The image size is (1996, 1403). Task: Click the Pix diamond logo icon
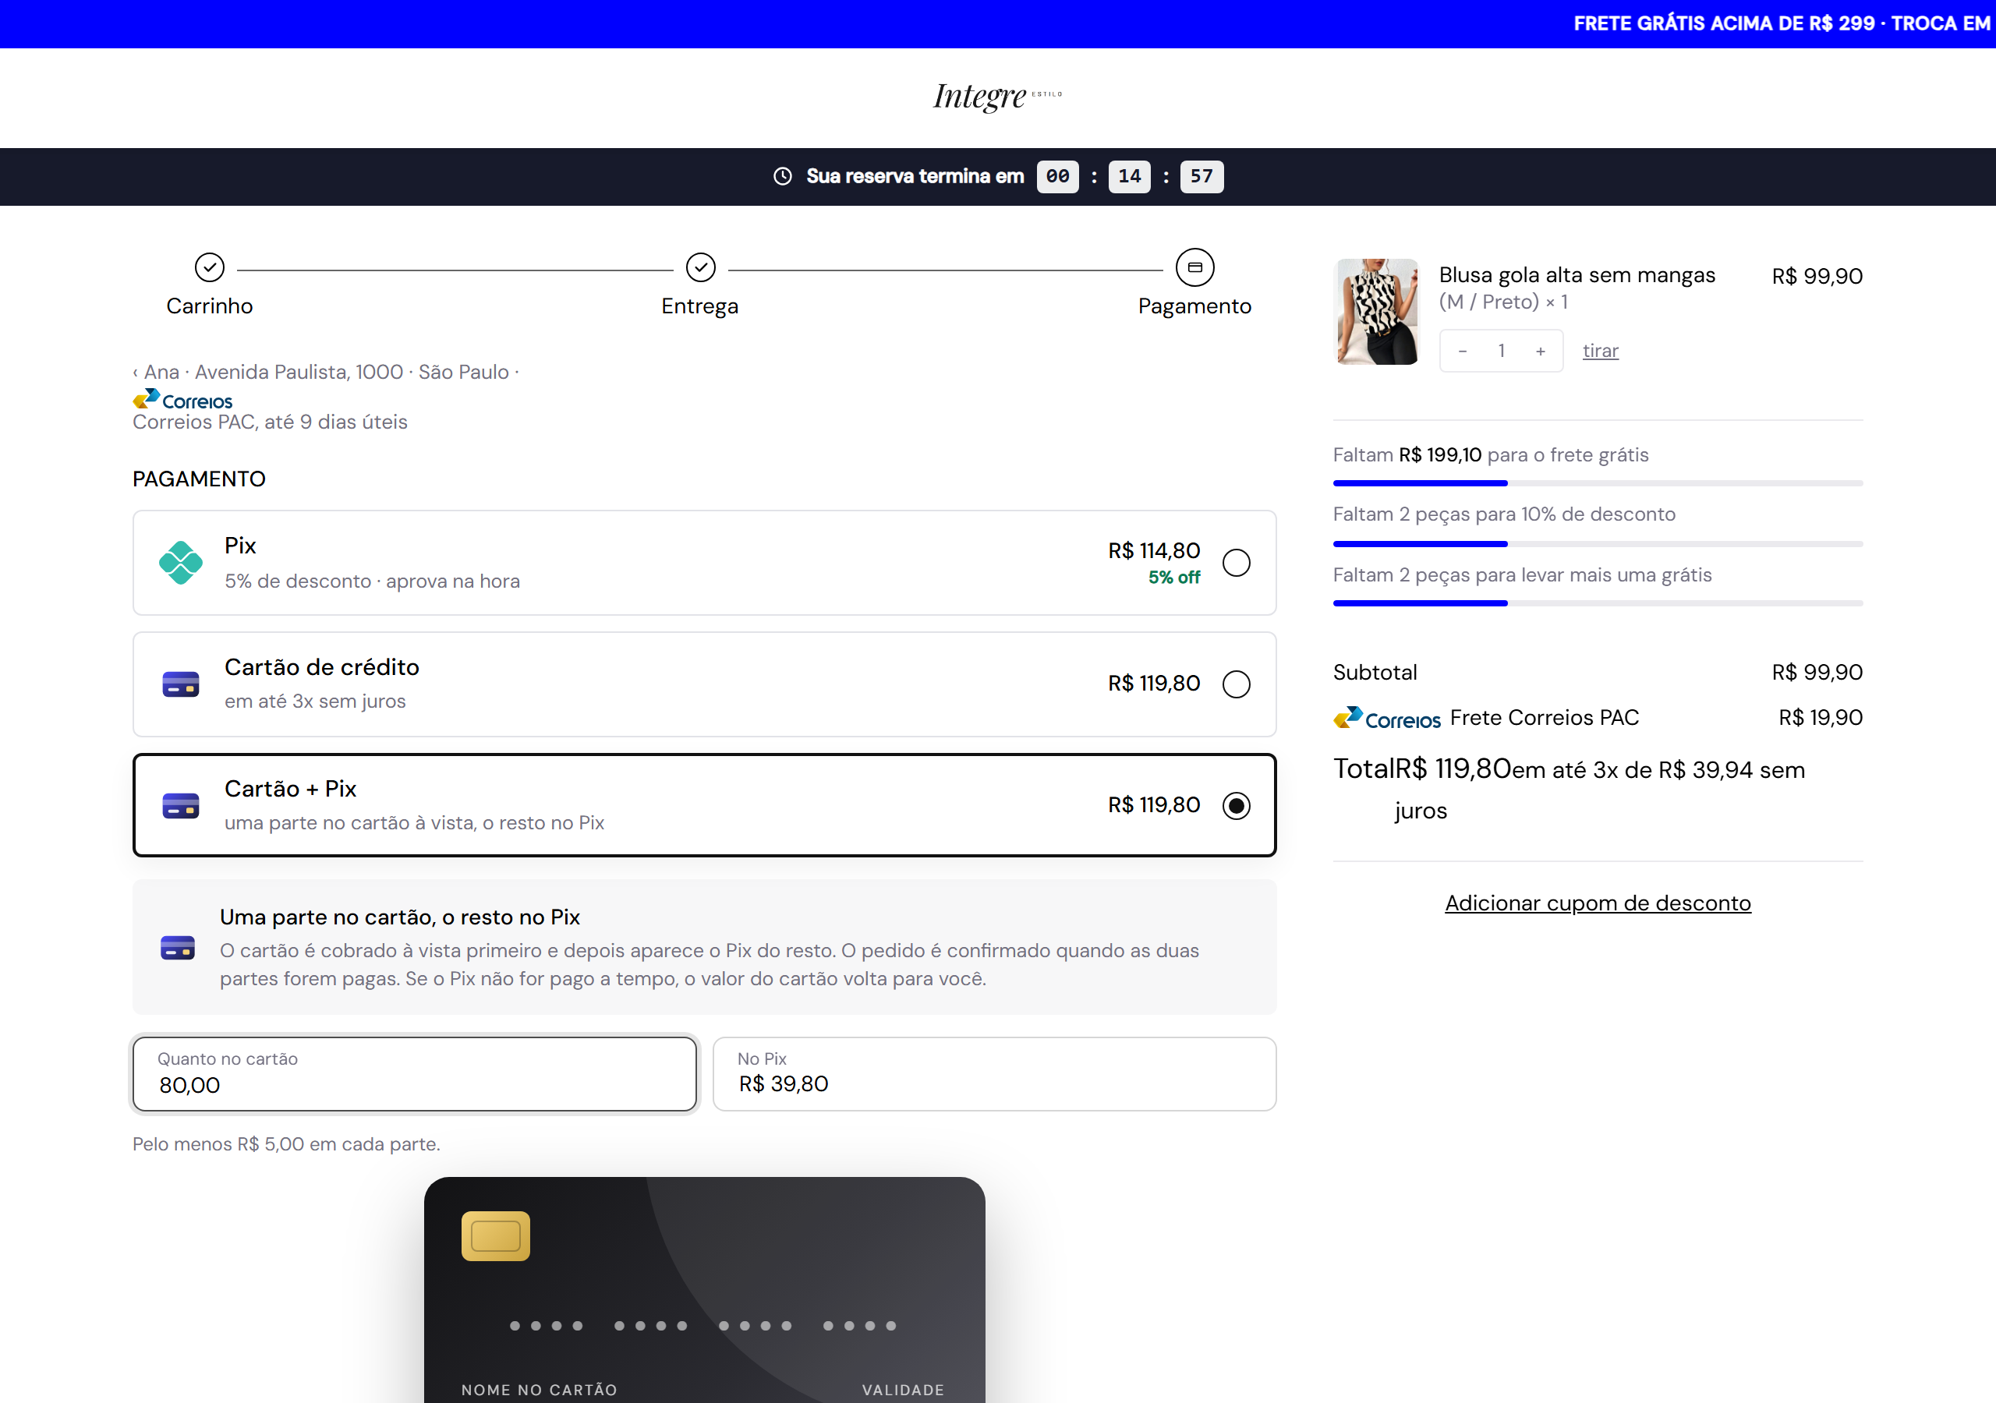(x=181, y=563)
